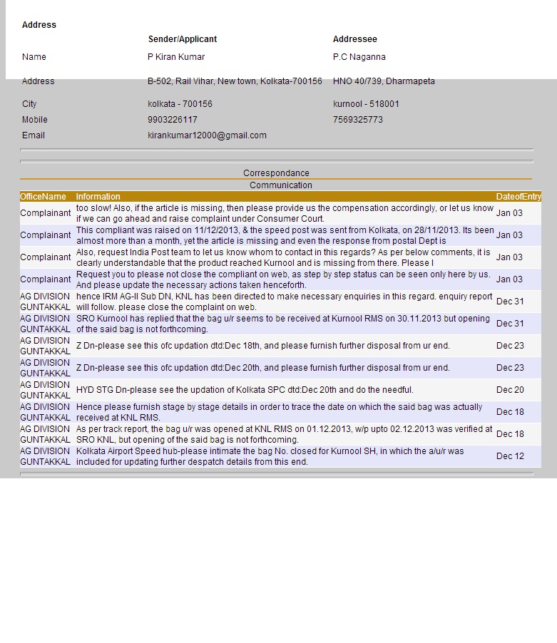This screenshot has width=557, height=643.
Task: Click city value kolkata - 700156
Action: [180, 104]
